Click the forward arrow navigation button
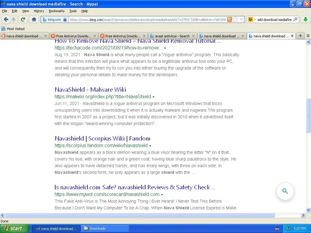 tap(14, 19)
